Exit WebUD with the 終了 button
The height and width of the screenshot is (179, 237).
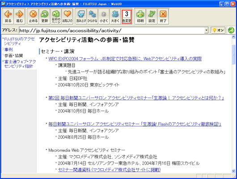point(163,17)
